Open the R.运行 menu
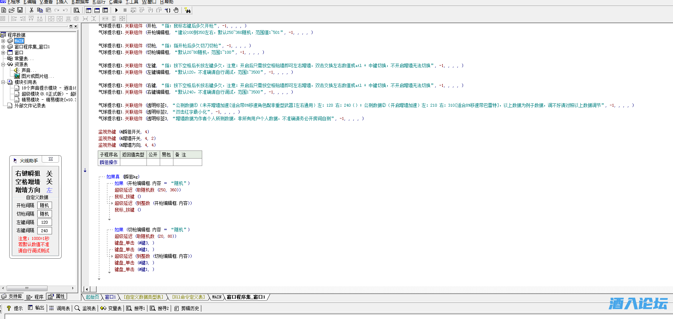The height and width of the screenshot is (319, 673). pyautogui.click(x=99, y=2)
